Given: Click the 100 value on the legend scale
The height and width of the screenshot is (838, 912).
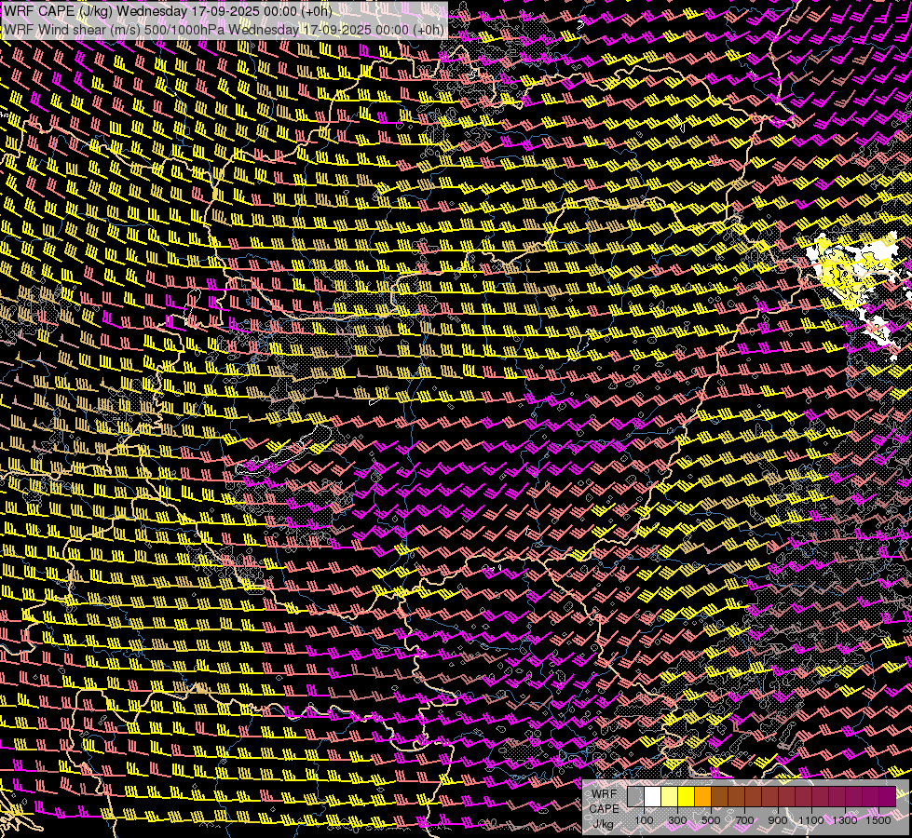Looking at the screenshot, I should (644, 820).
